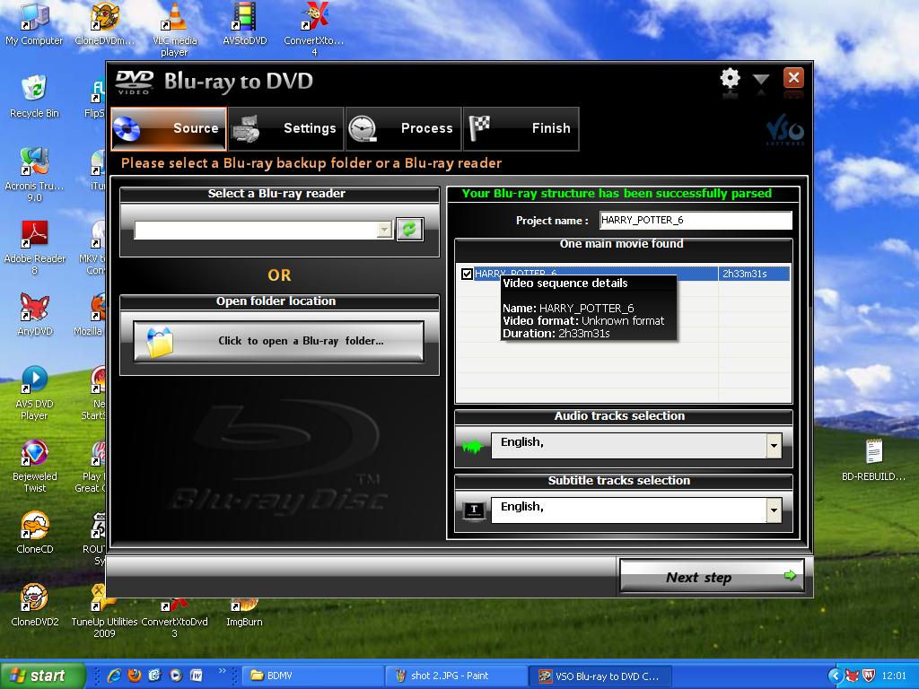This screenshot has width=919, height=689.
Task: Open the BD-REBUILD text file
Action: (x=873, y=460)
